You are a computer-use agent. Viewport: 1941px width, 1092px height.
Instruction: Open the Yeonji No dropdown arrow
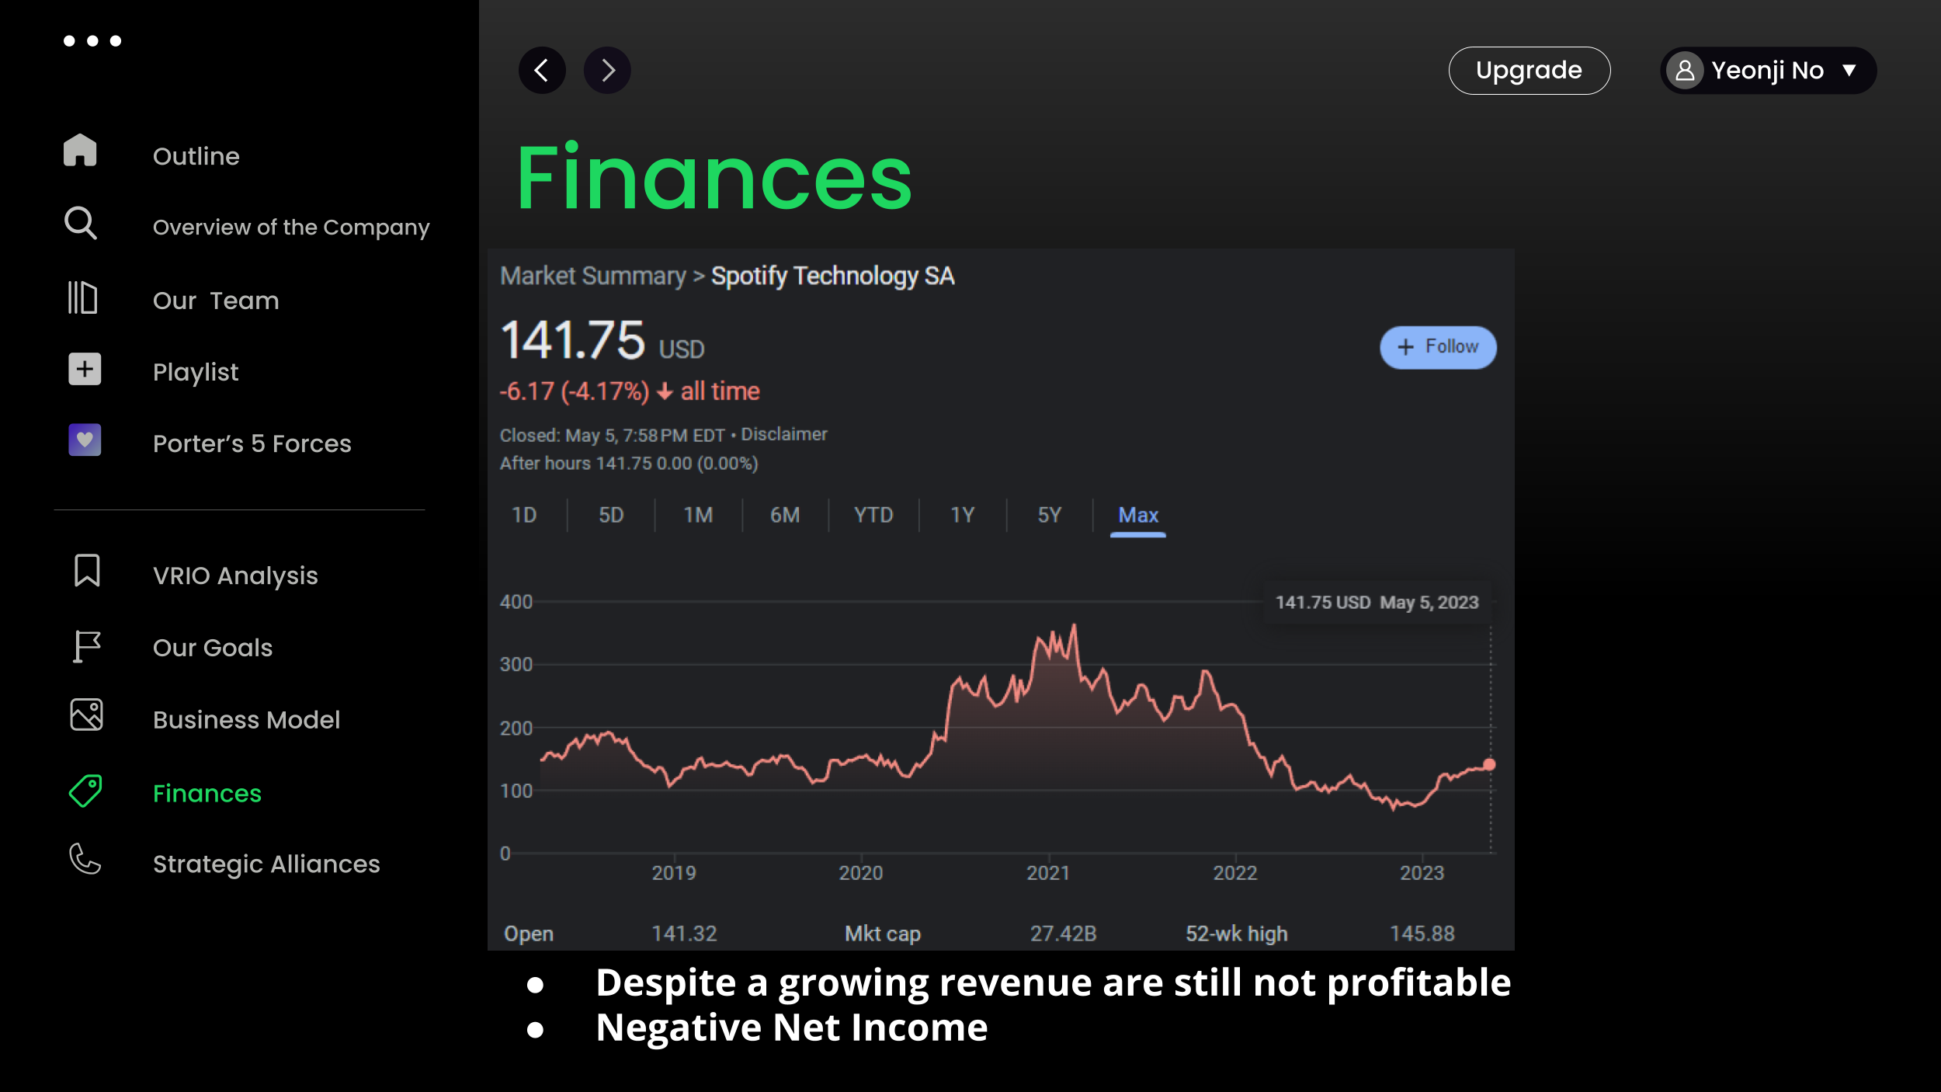pos(1849,71)
